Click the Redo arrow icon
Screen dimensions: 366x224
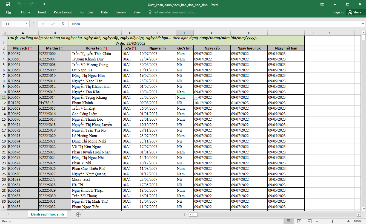click(x=31, y=4)
